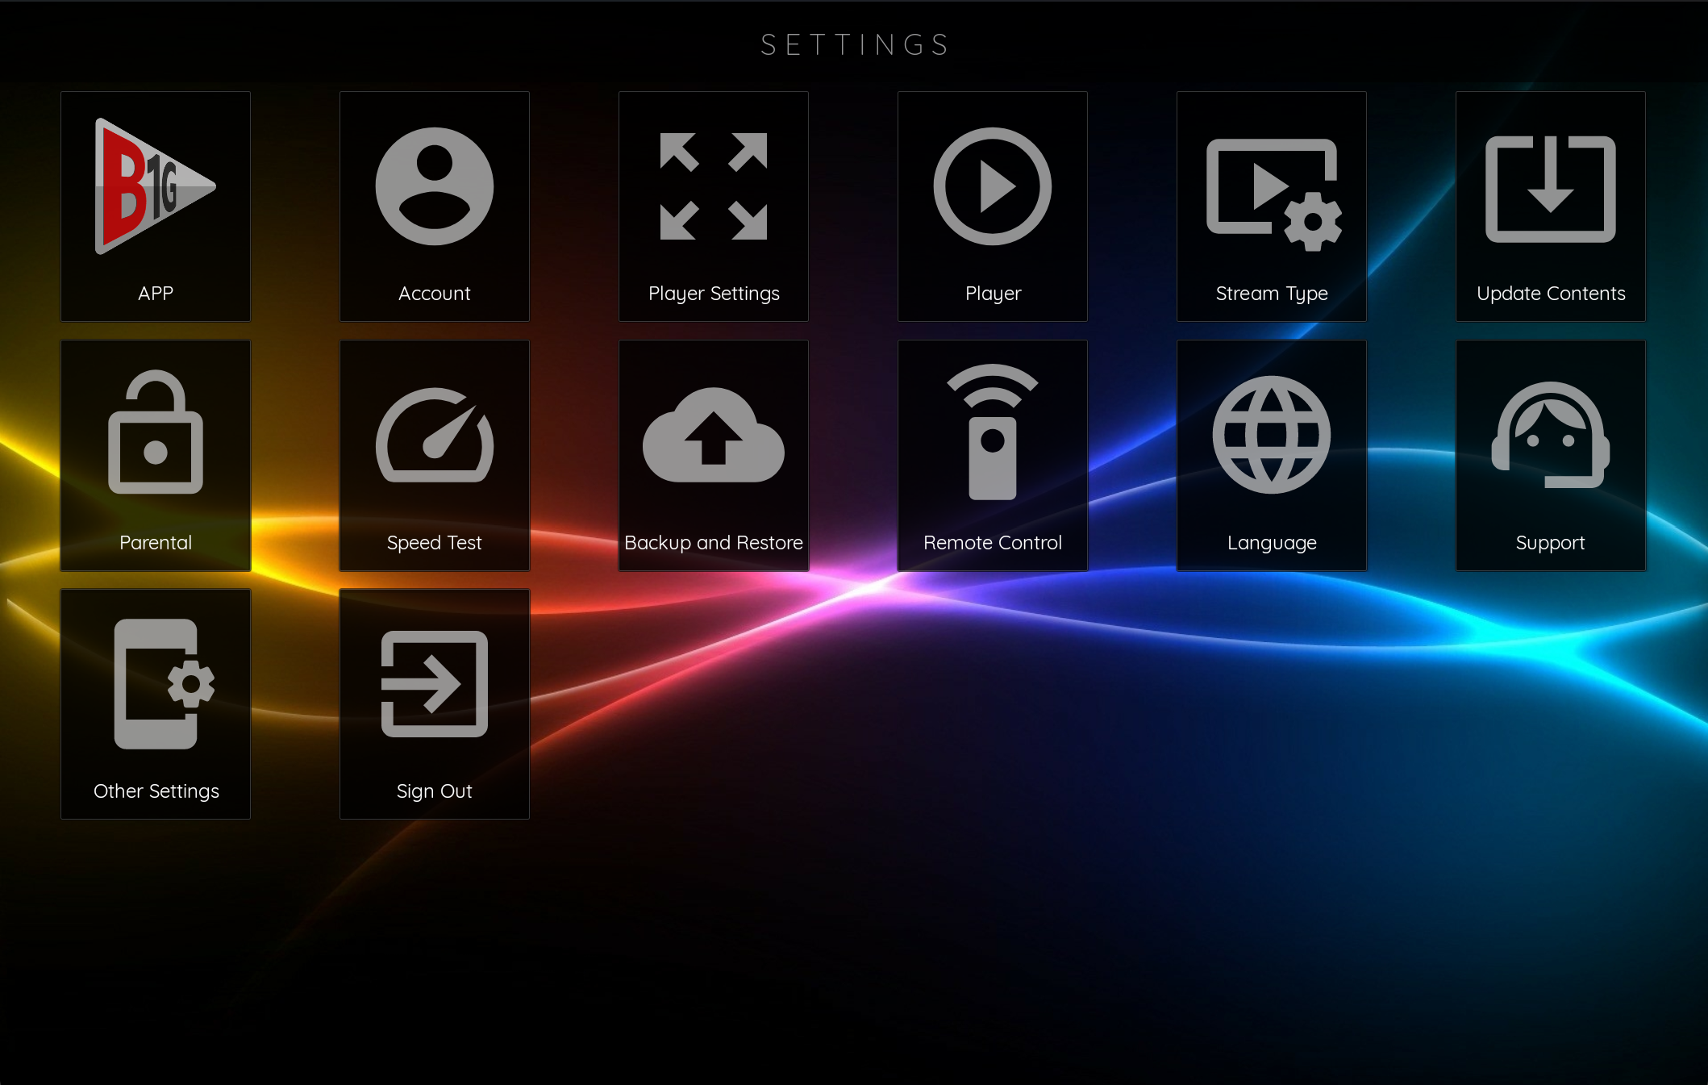Open the Language globe icon
Viewport: 1708px width, 1085px height.
pos(1271,435)
